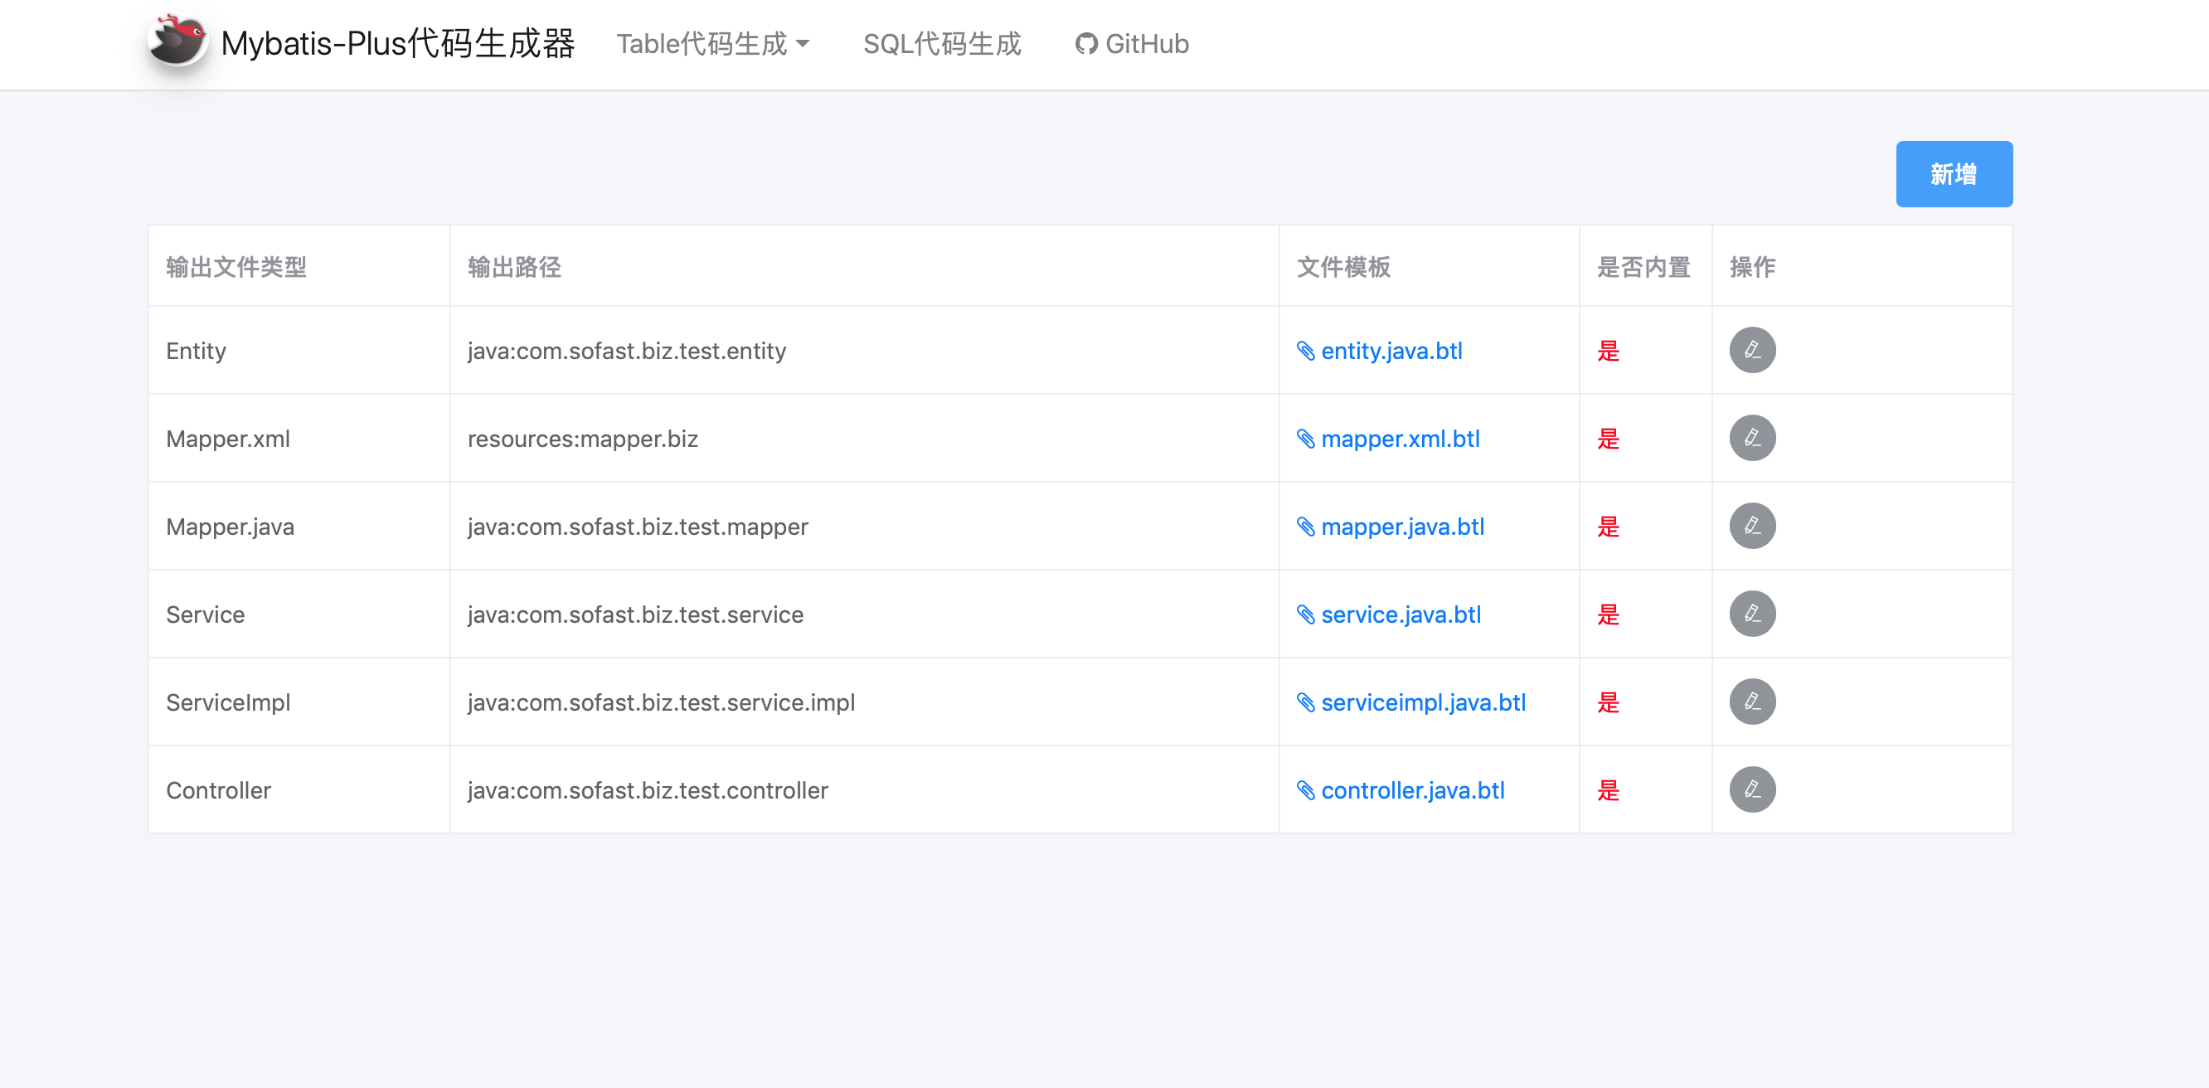Click the Mybatis-Plus bird logo
The image size is (2209, 1088).
(x=177, y=41)
